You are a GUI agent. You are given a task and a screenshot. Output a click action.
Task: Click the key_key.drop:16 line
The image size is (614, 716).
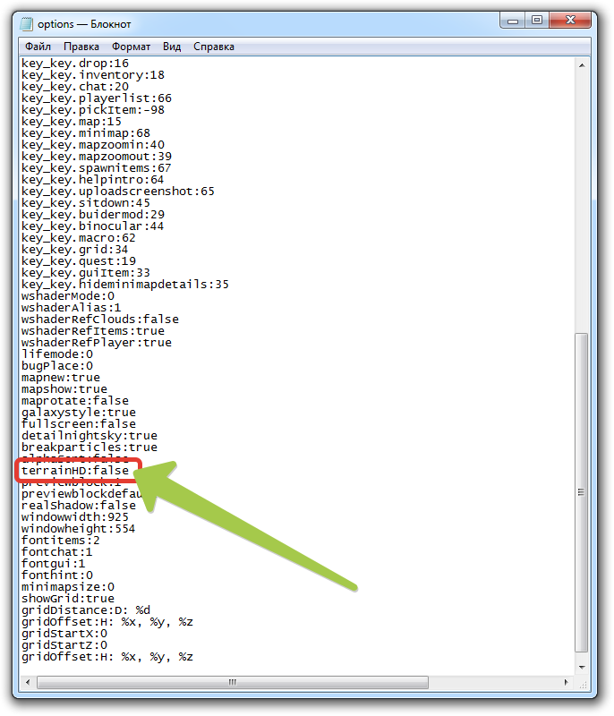pos(75,64)
